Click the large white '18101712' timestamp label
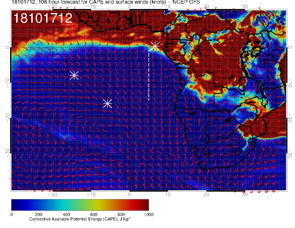The width and height of the screenshot is (295, 228). (43, 18)
